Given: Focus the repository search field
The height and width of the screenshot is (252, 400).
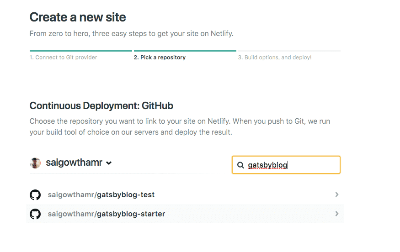Looking at the screenshot, I should point(286,165).
